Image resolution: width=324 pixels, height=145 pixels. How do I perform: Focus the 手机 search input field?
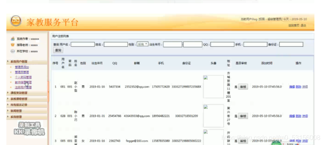click(x=255, y=44)
